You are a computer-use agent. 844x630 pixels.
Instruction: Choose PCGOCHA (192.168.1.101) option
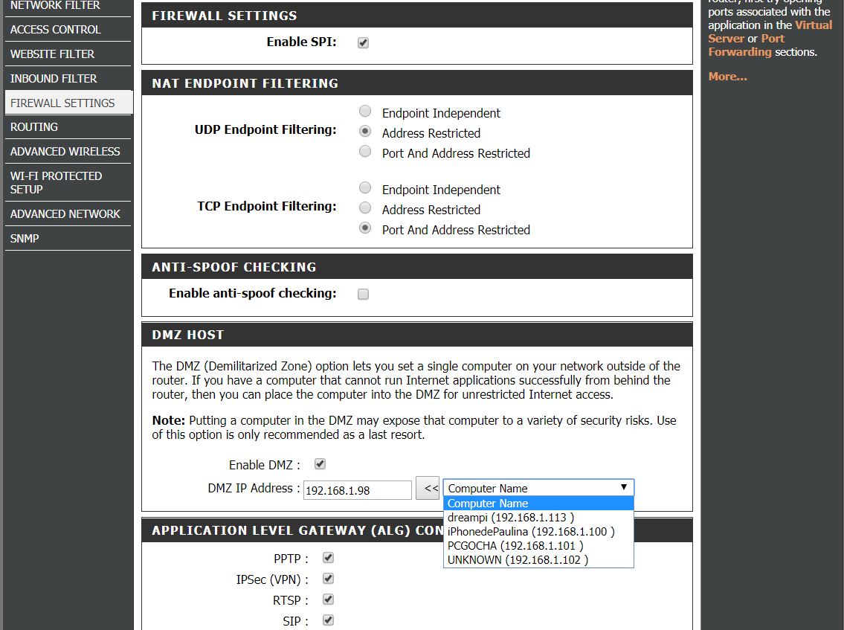point(539,545)
